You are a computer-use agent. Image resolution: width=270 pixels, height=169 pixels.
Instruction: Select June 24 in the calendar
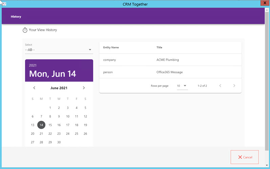[68, 134]
